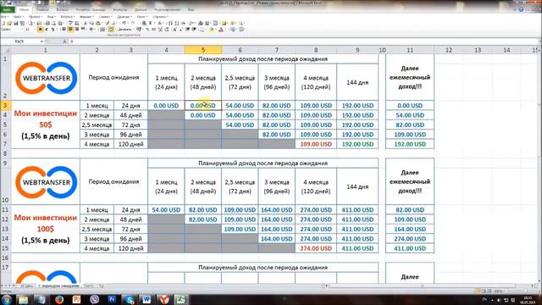Click the Name Box field
542x305 pixels.
(20, 42)
